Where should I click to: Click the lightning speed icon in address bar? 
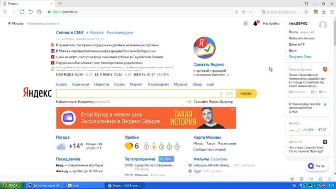click(x=236, y=12)
